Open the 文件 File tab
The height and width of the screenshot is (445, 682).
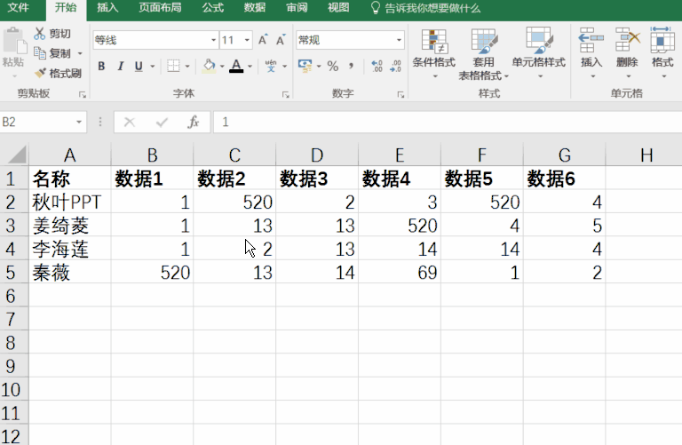coord(19,8)
